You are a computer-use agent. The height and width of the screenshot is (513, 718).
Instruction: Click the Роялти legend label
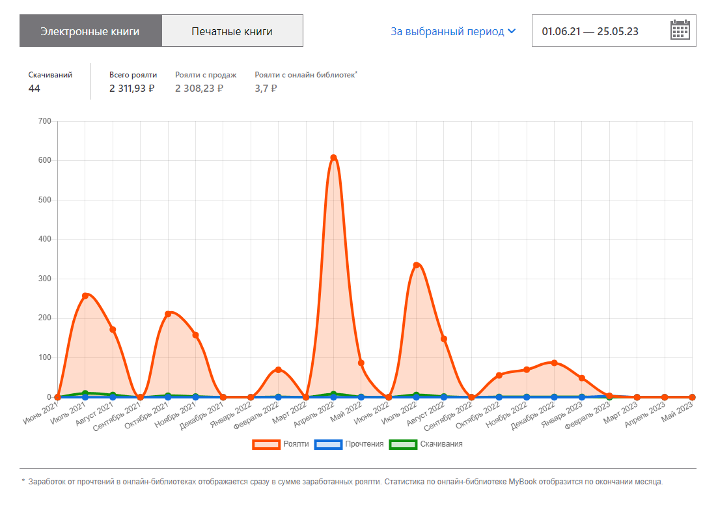(296, 444)
